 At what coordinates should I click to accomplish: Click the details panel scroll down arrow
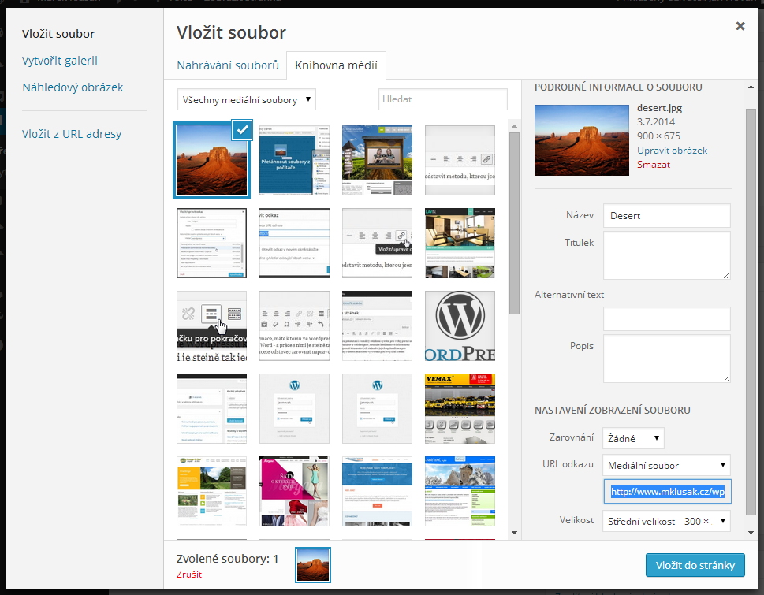click(751, 533)
